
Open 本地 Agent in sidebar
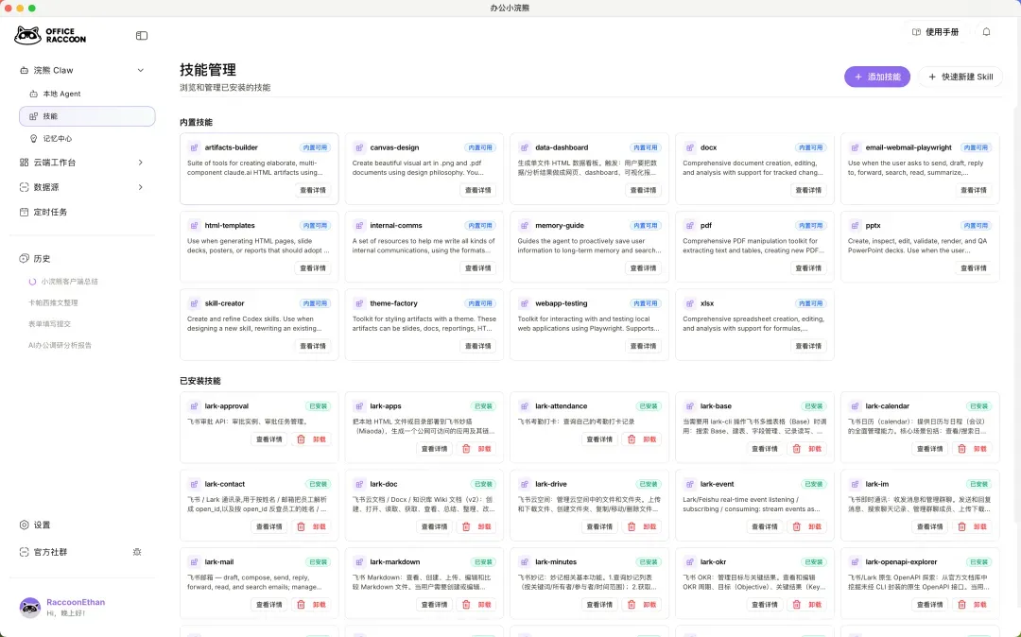click(x=87, y=94)
